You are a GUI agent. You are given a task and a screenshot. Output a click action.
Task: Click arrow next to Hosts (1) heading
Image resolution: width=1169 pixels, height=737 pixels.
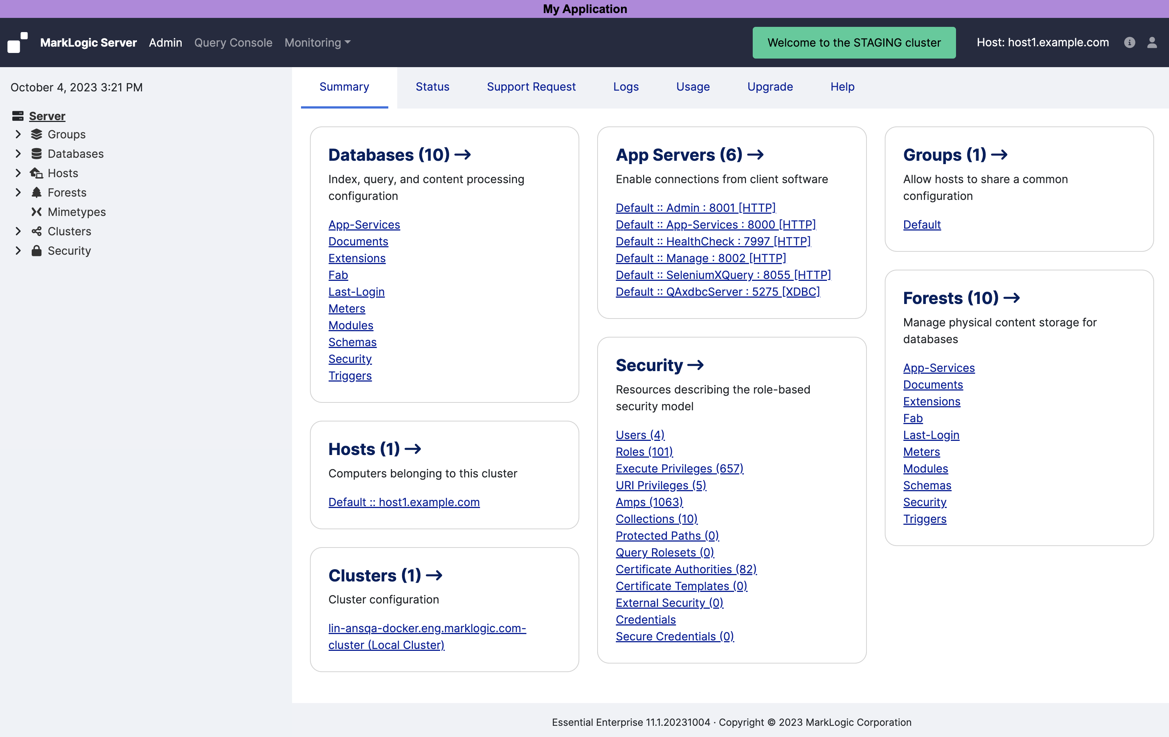coord(413,449)
